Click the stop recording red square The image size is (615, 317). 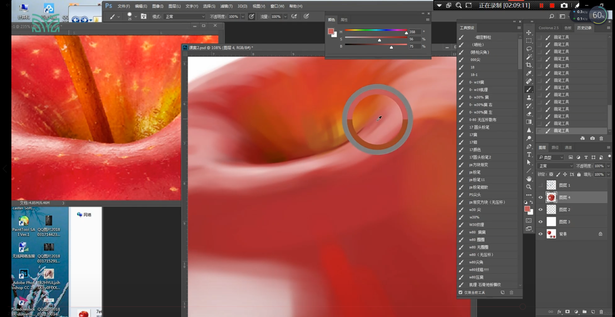552,6
